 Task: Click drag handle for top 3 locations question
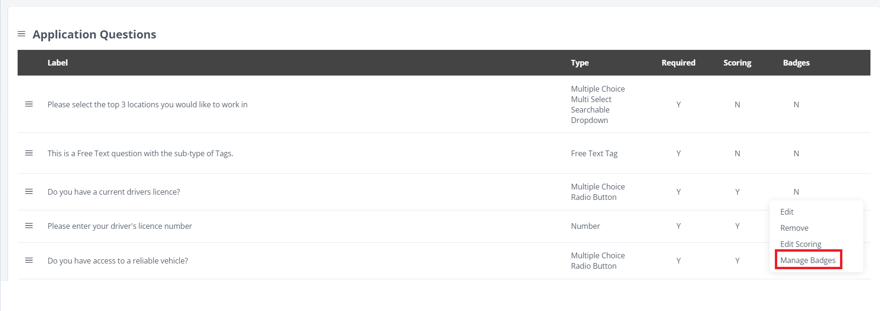point(29,104)
